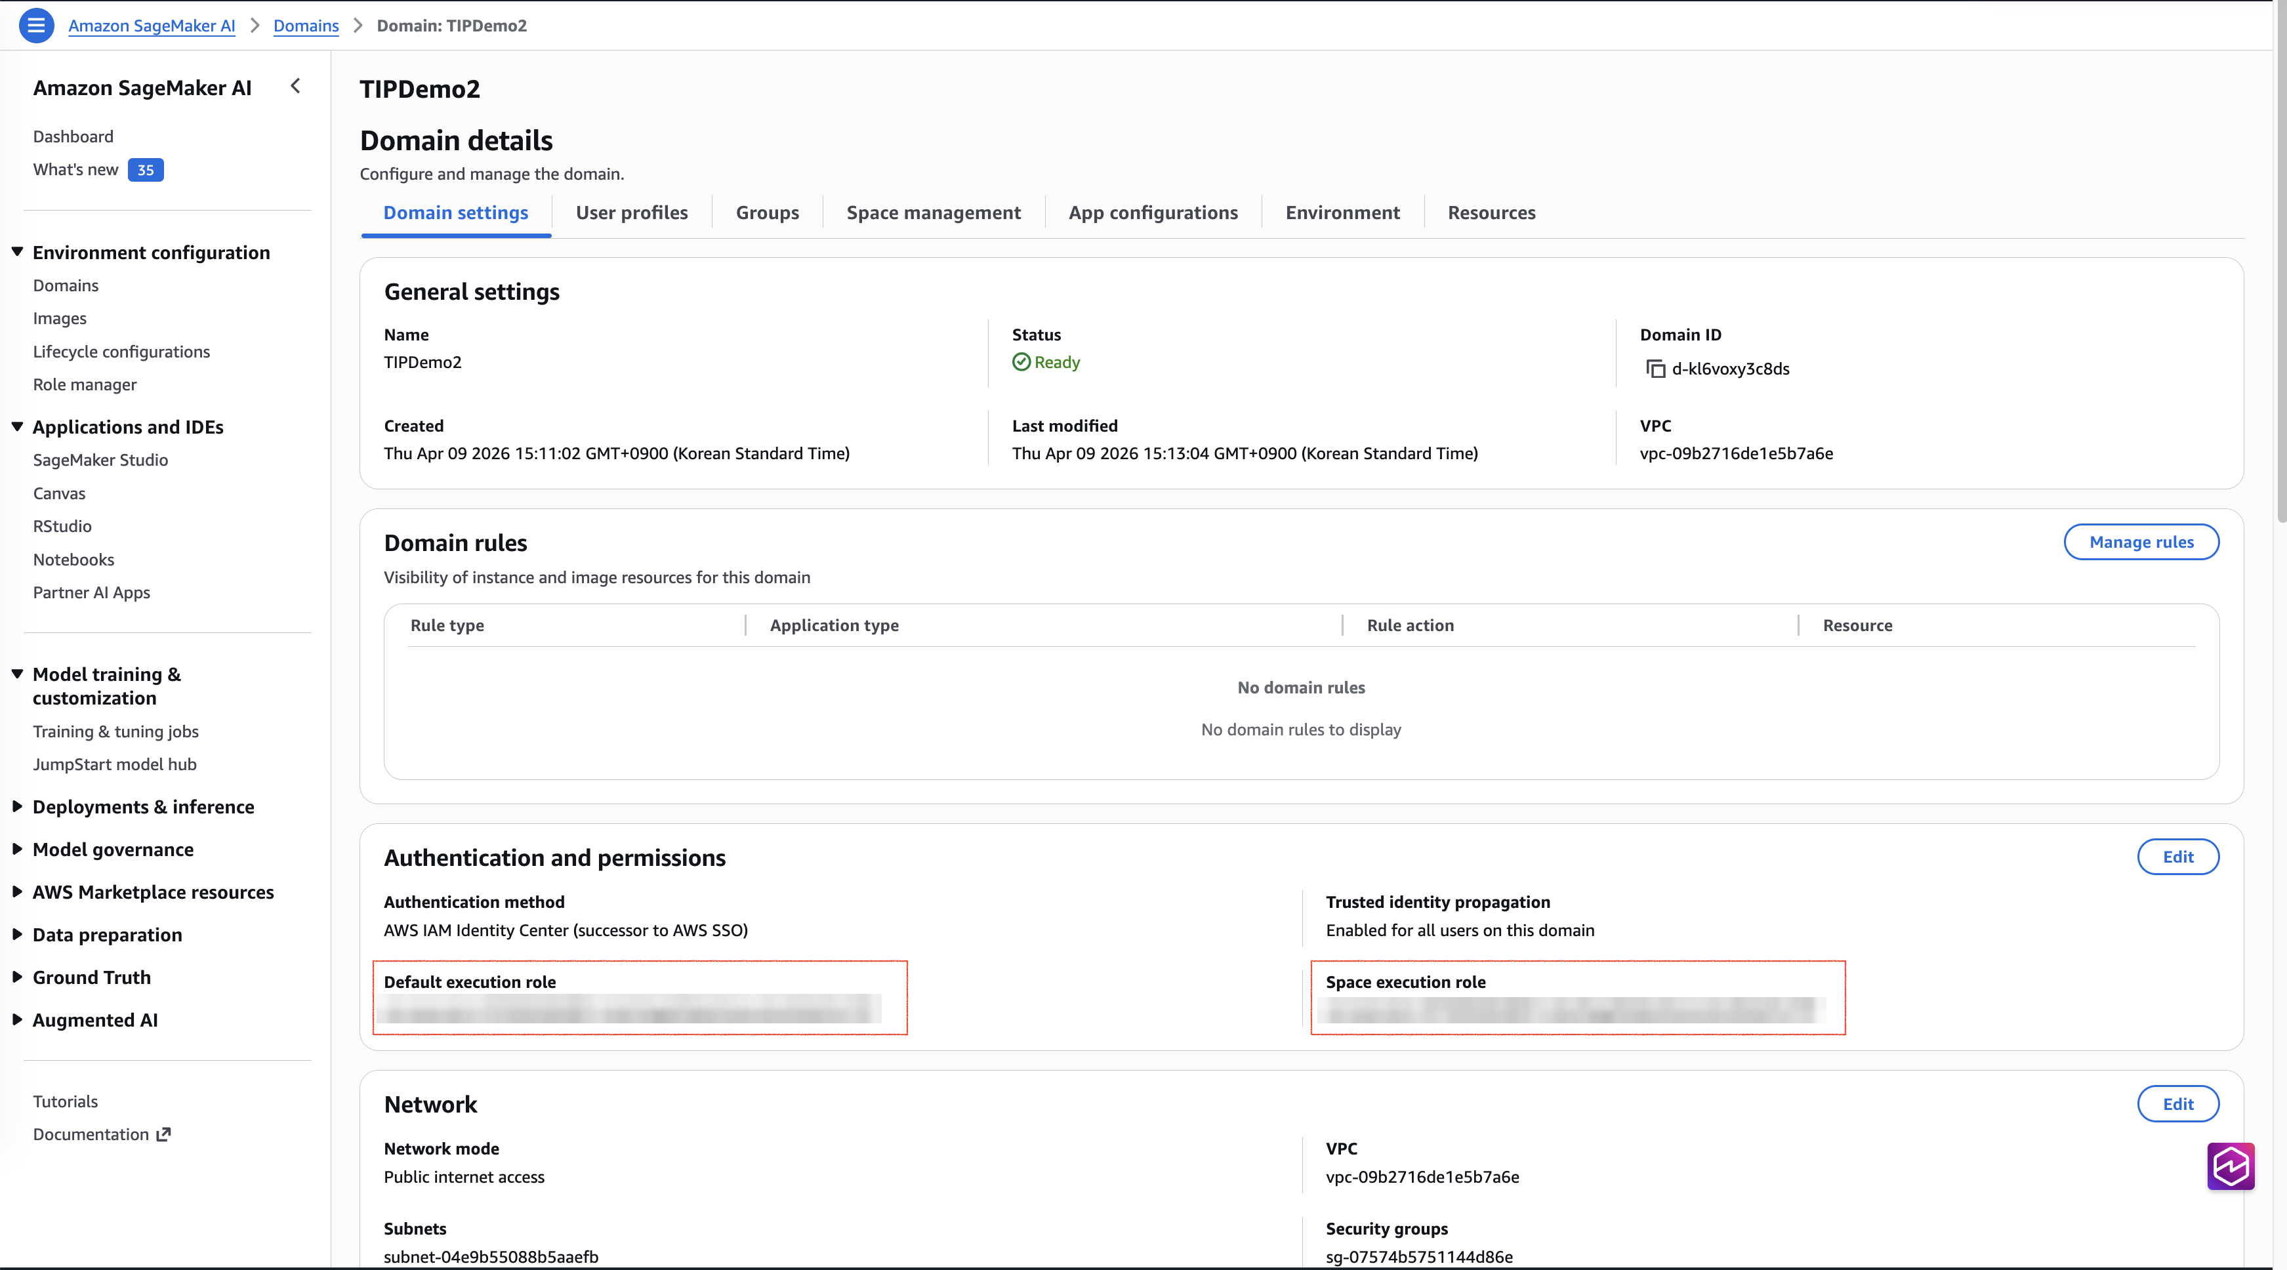Click the Rule action column header
This screenshot has width=2287, height=1270.
point(1411,626)
